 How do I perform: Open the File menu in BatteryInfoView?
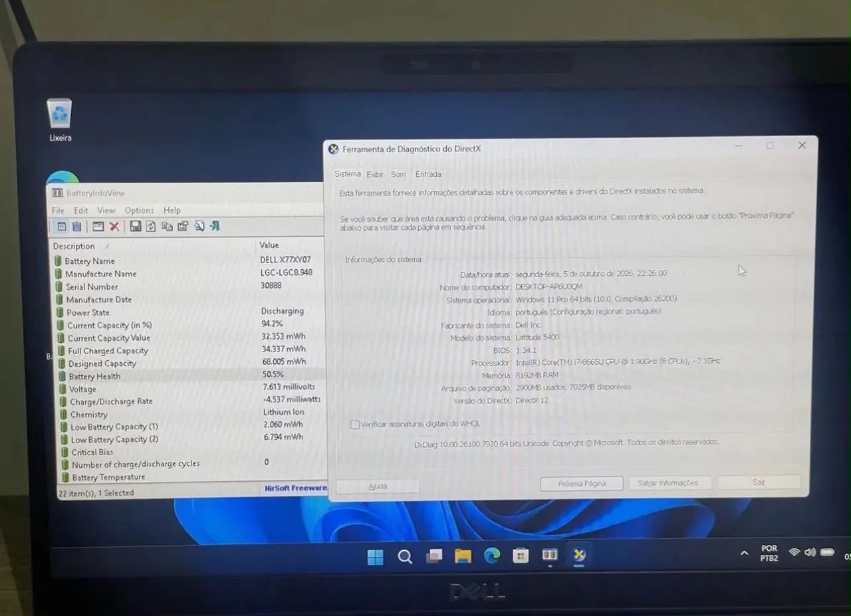59,210
